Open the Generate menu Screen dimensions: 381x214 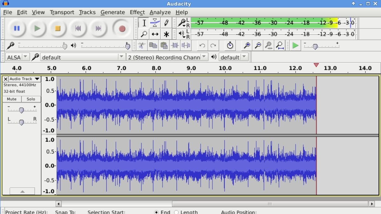pos(113,12)
